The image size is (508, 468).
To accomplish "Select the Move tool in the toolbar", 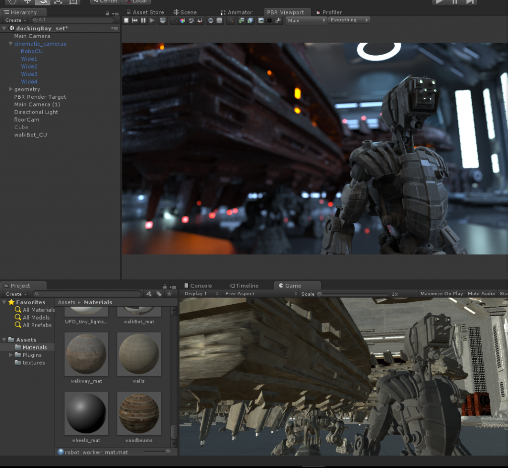I will 27,2.
